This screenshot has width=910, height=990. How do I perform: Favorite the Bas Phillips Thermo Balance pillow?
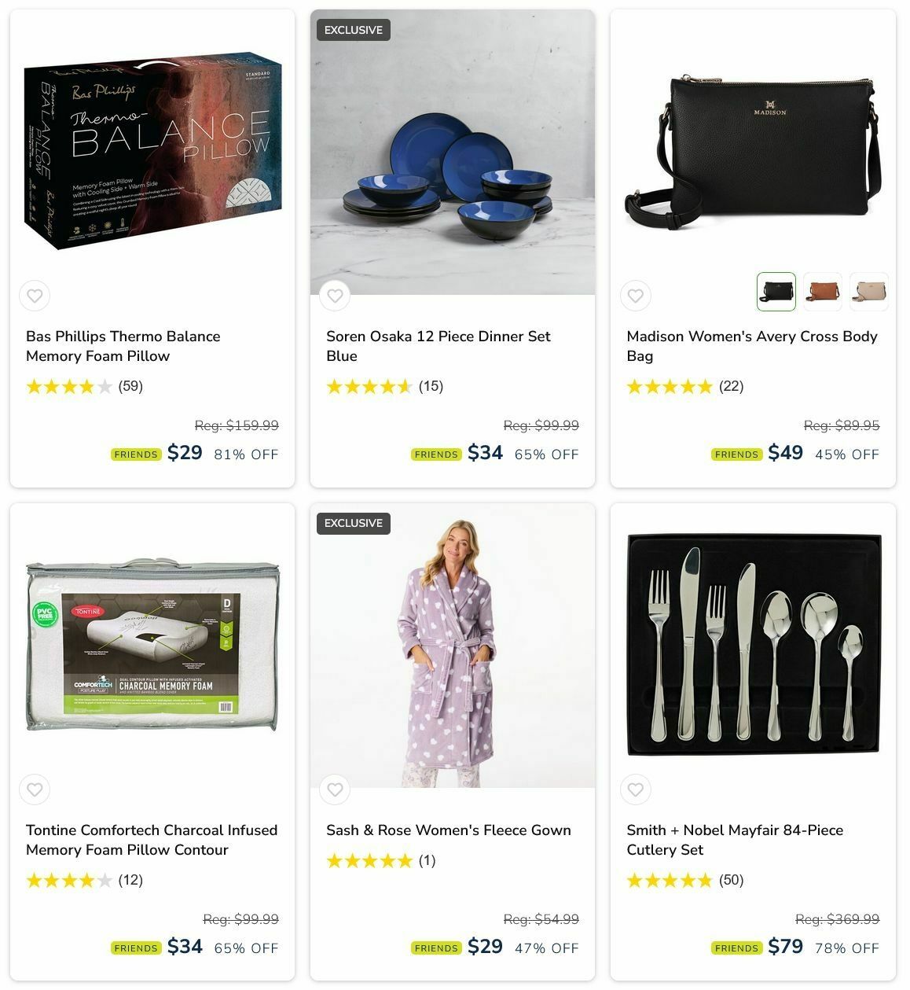click(35, 296)
